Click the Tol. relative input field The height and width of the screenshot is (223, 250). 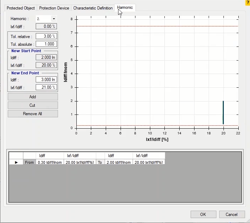pos(46,36)
